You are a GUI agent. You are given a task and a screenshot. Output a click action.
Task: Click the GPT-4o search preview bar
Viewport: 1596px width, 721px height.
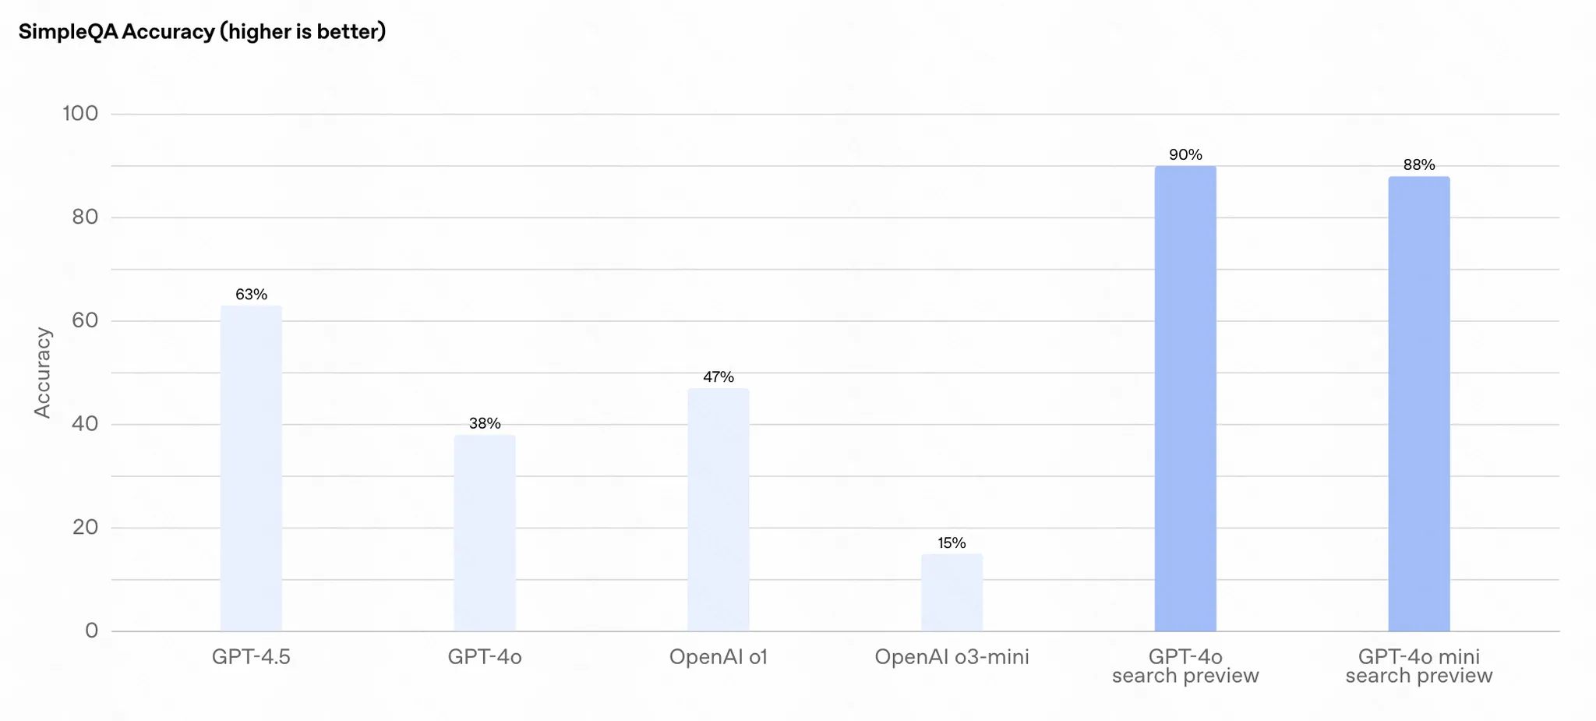point(1185,398)
